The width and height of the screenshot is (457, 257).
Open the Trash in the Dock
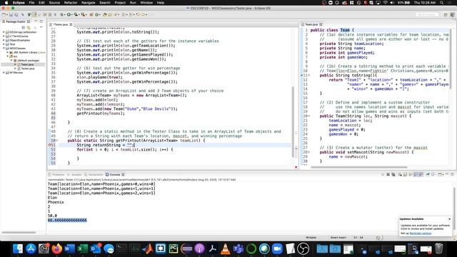click(439, 248)
